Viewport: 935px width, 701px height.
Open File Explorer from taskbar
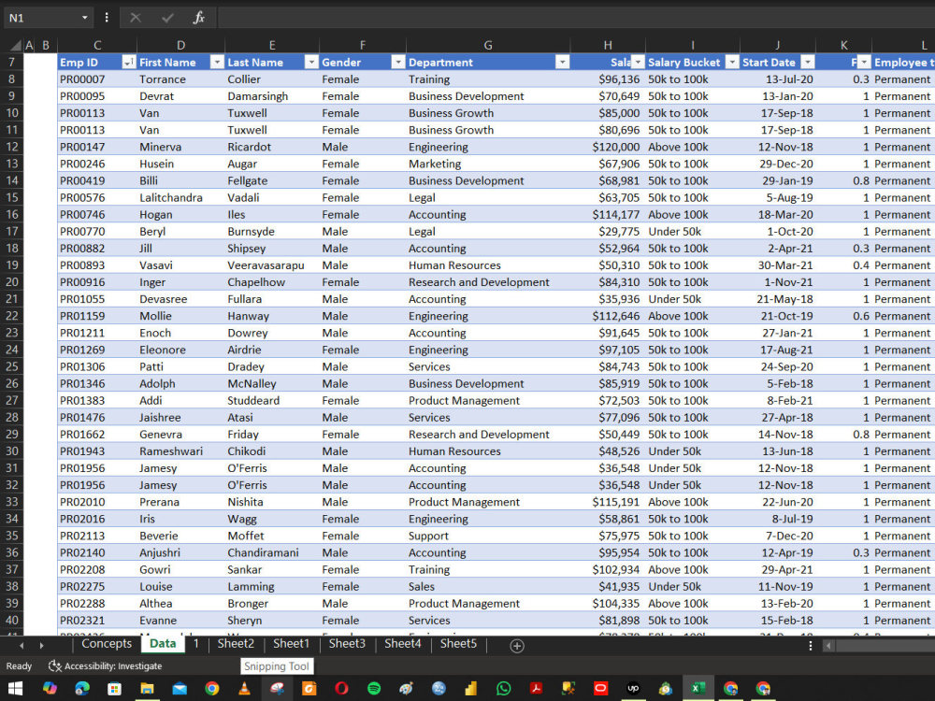[x=147, y=689]
